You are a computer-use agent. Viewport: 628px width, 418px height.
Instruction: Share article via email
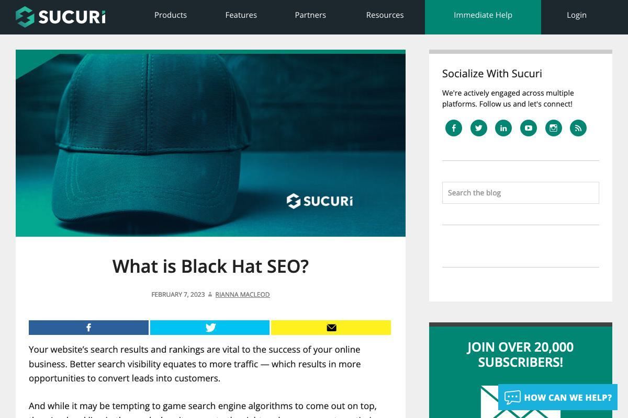click(331, 328)
